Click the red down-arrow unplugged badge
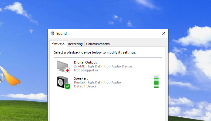 (67, 70)
